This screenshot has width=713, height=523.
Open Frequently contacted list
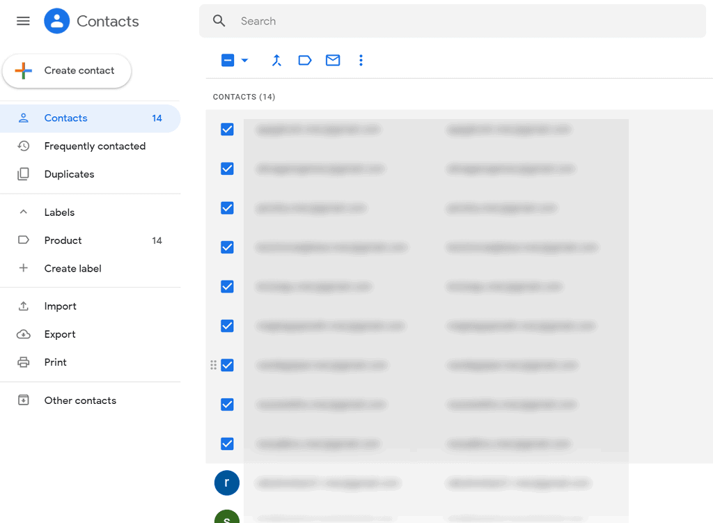(x=95, y=146)
